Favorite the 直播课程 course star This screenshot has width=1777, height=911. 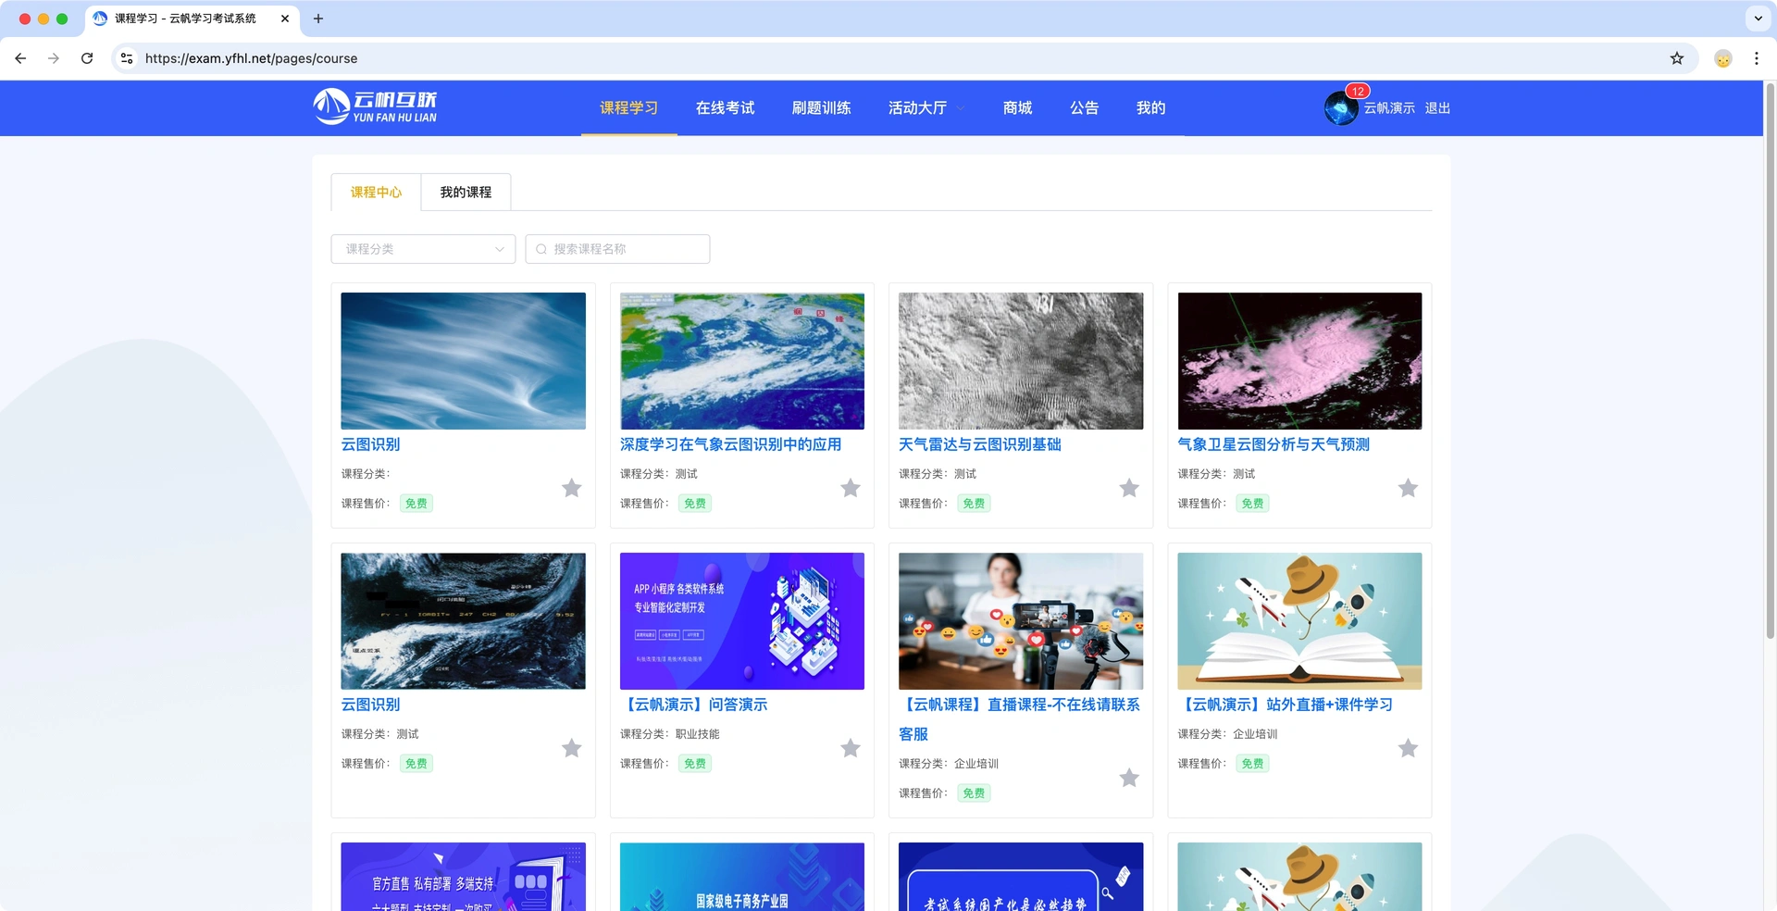click(1129, 778)
